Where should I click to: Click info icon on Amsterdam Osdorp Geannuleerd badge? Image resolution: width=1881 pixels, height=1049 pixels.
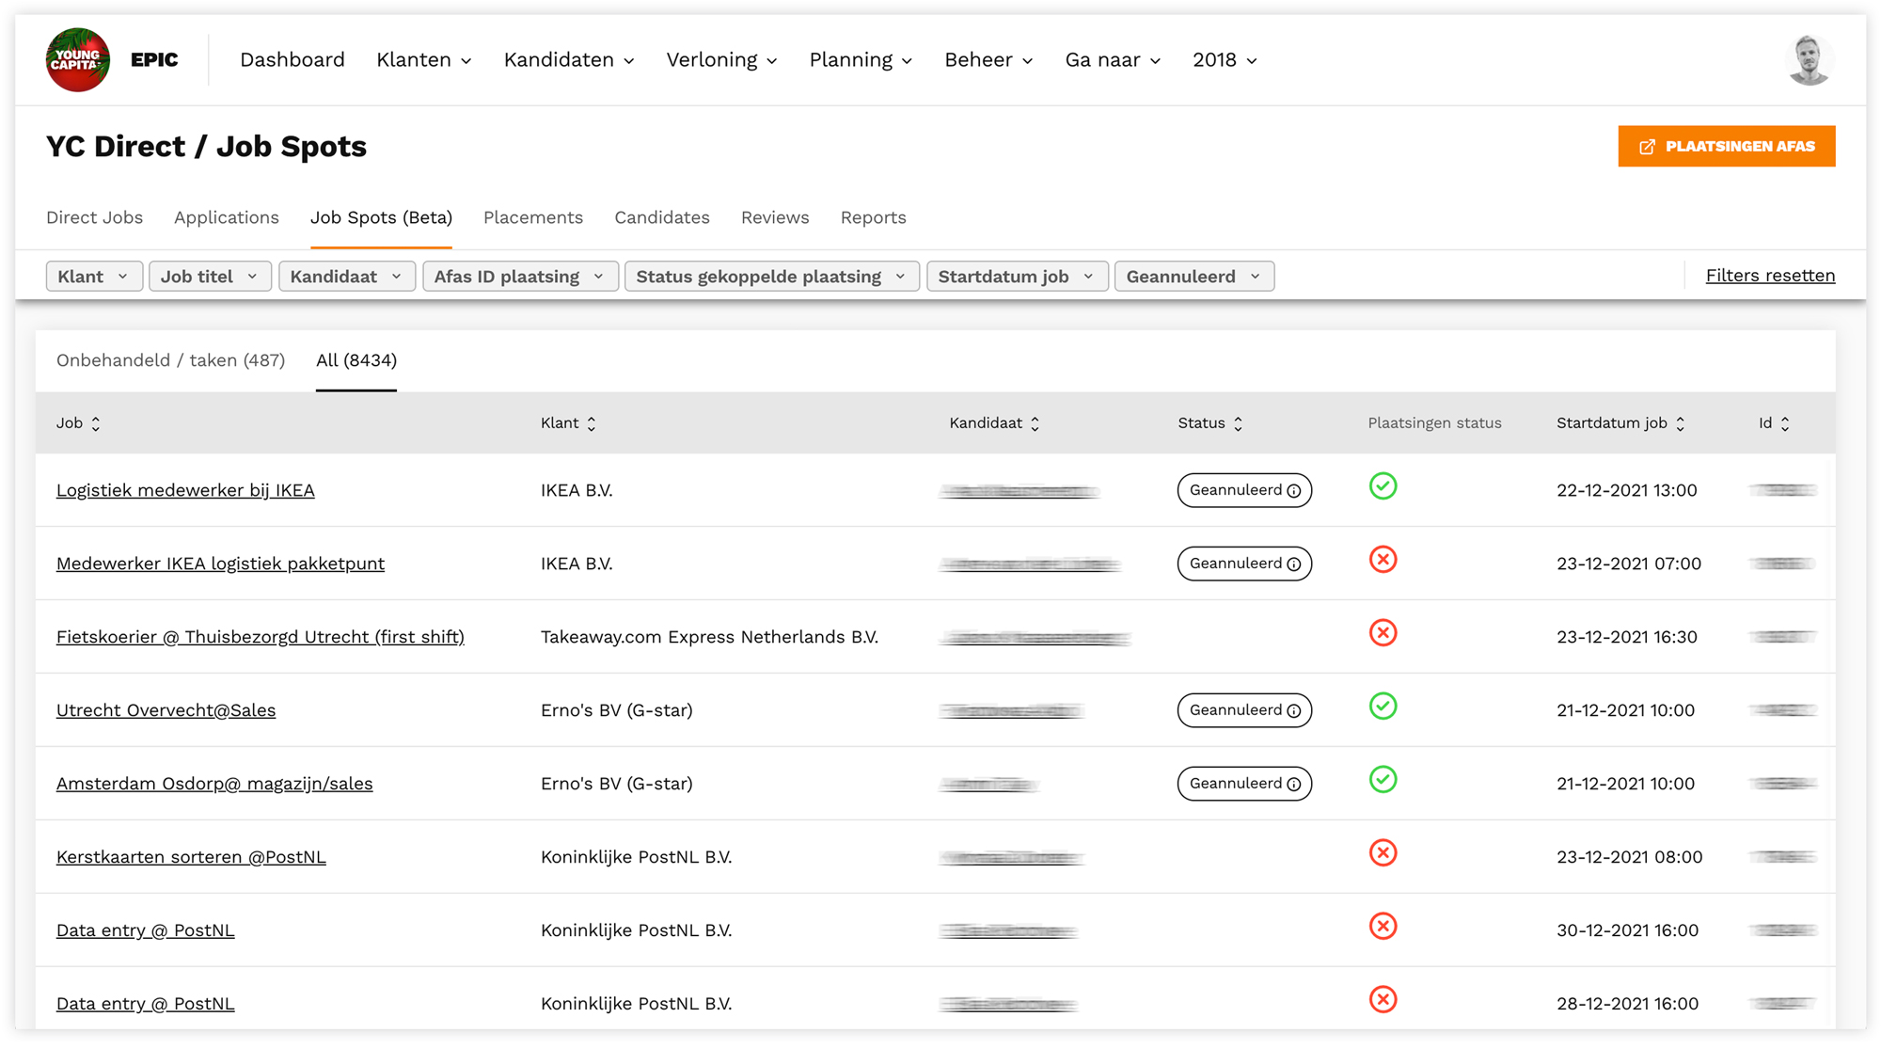[x=1294, y=785]
